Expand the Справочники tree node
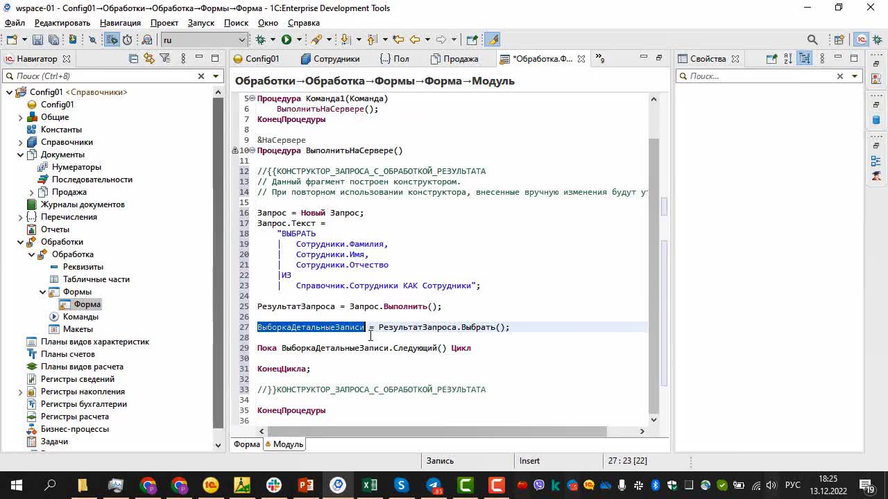The width and height of the screenshot is (888, 499). pyautogui.click(x=20, y=142)
